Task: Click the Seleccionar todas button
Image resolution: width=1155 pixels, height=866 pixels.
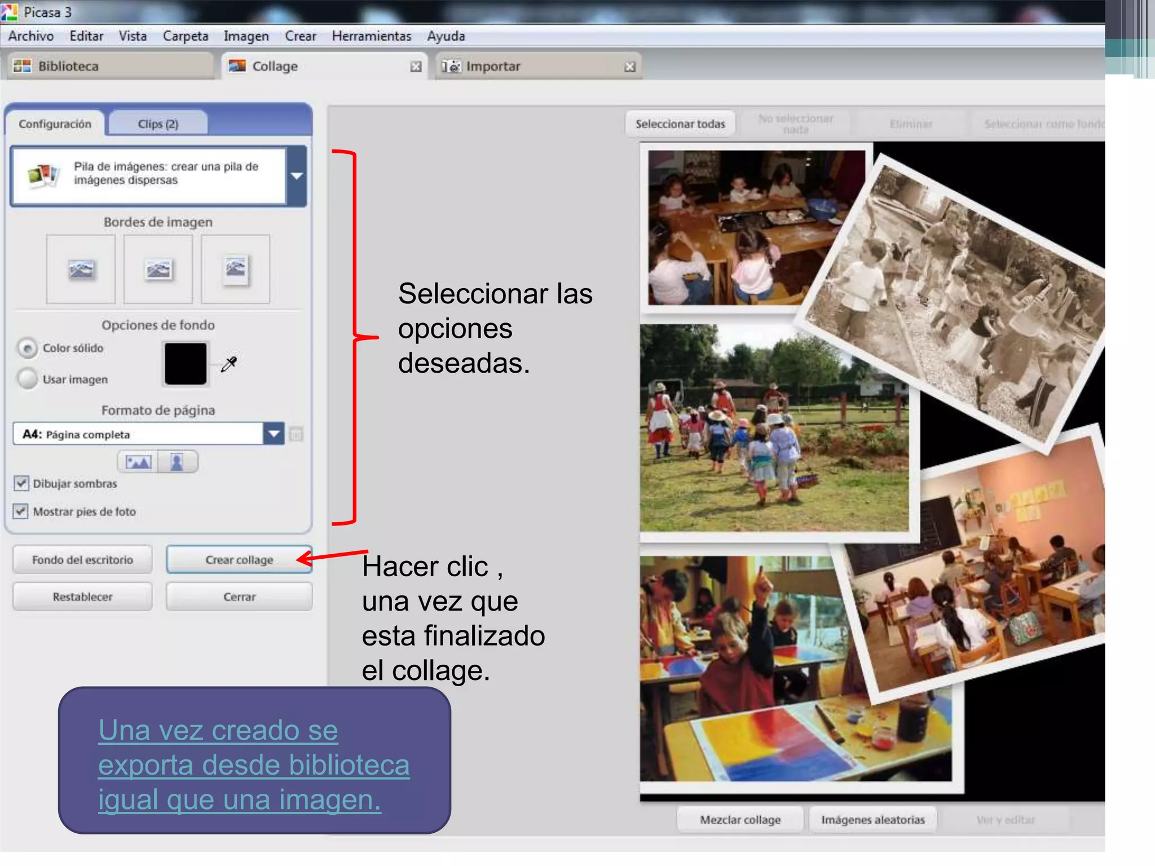Action: tap(680, 123)
